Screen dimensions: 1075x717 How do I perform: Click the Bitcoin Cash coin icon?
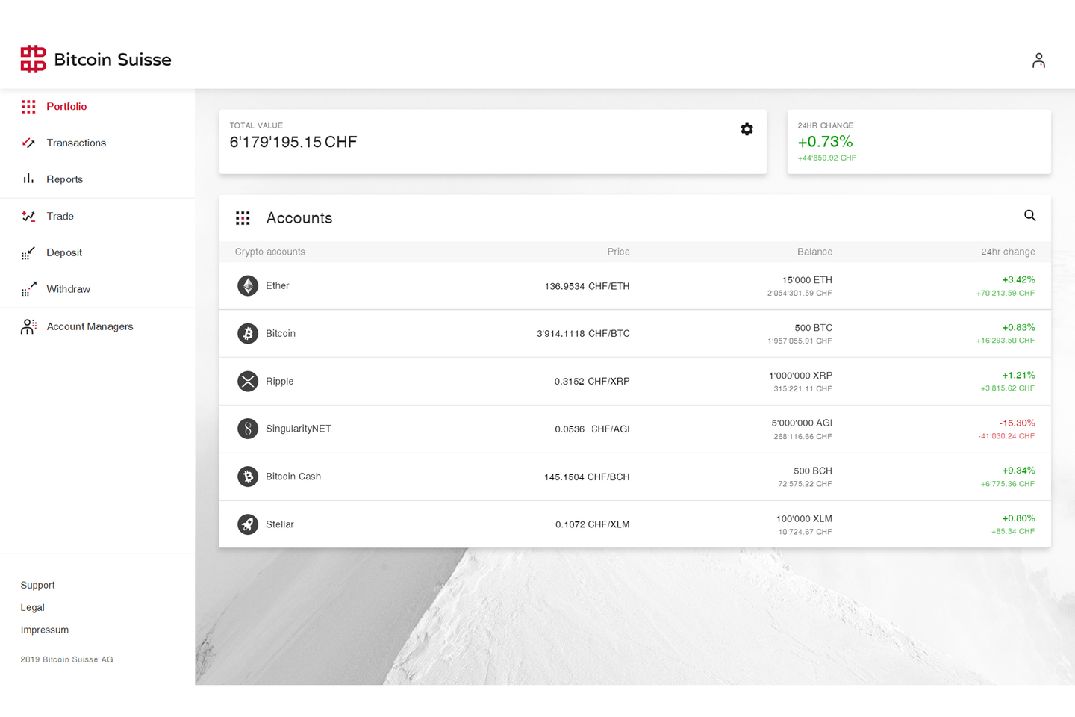click(x=248, y=477)
